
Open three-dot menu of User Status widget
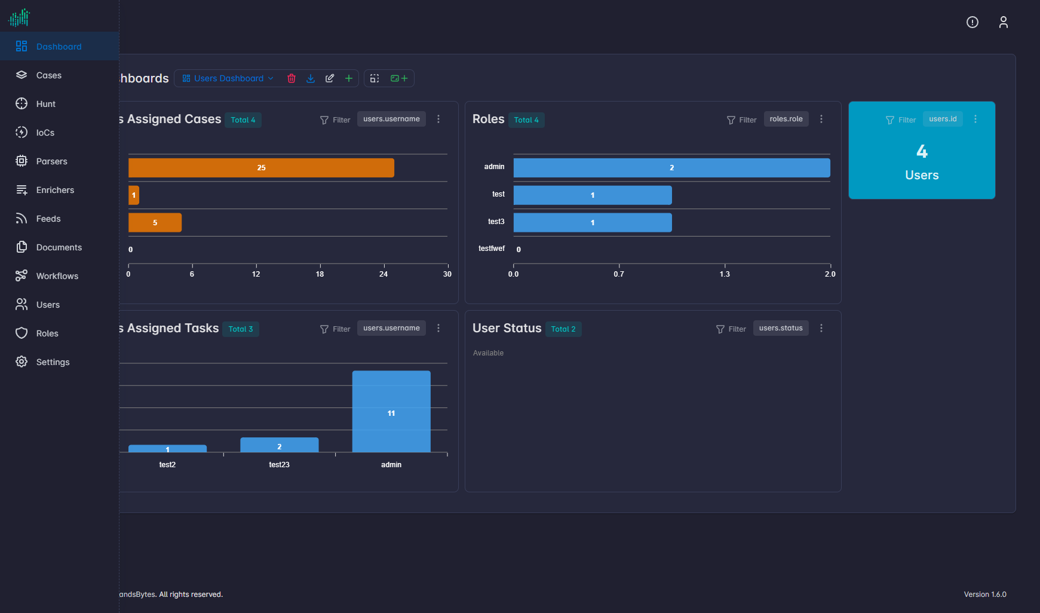pos(821,328)
